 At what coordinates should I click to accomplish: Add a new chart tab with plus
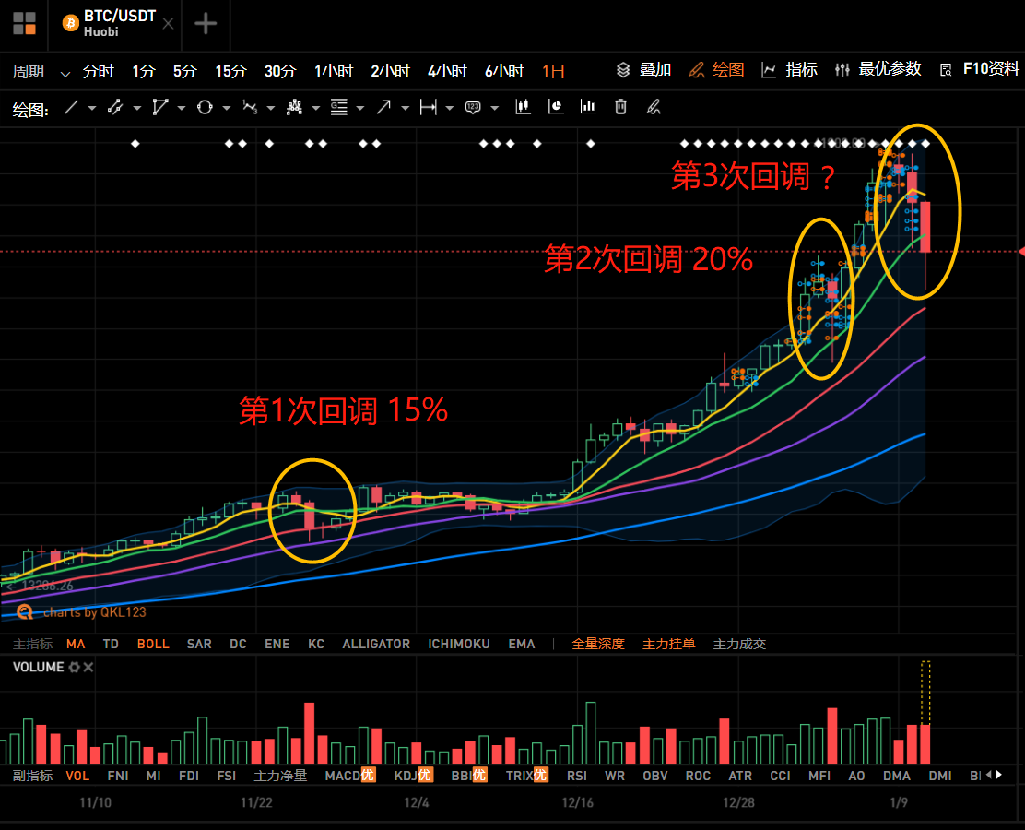click(x=206, y=24)
